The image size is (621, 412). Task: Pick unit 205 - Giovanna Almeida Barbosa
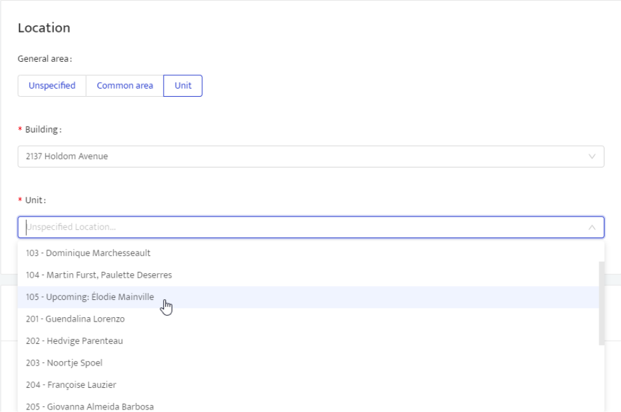coord(90,406)
